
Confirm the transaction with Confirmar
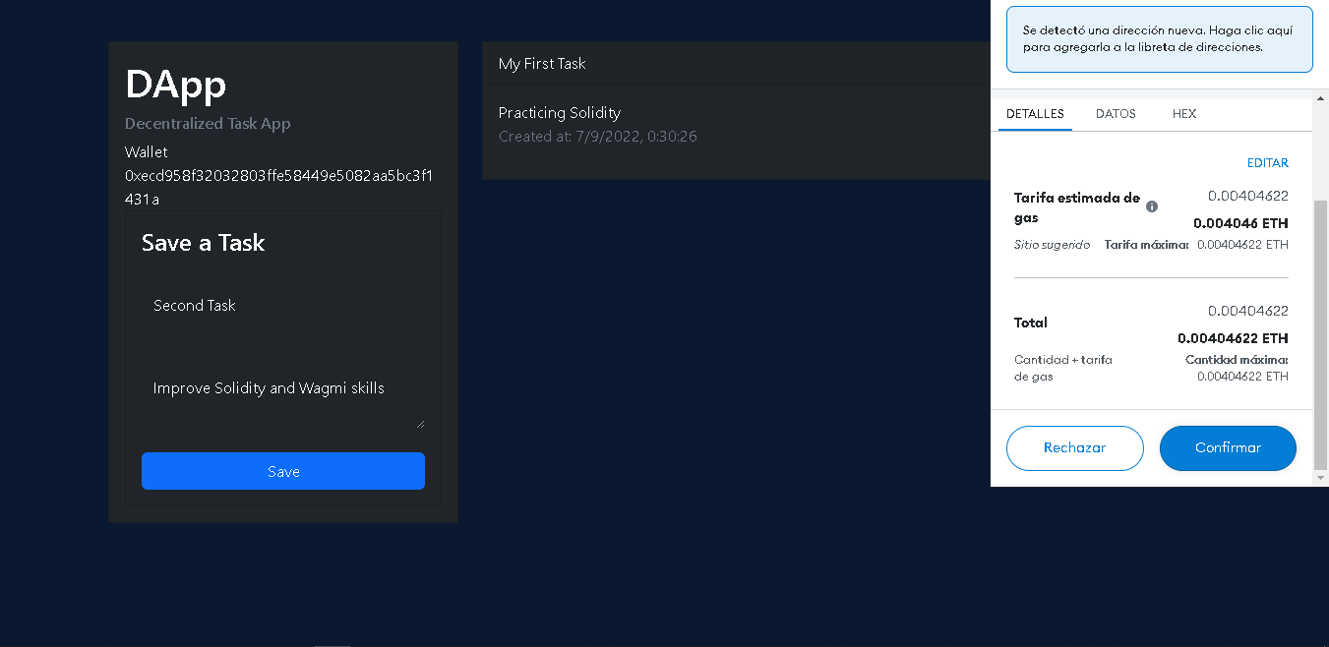1228,447
